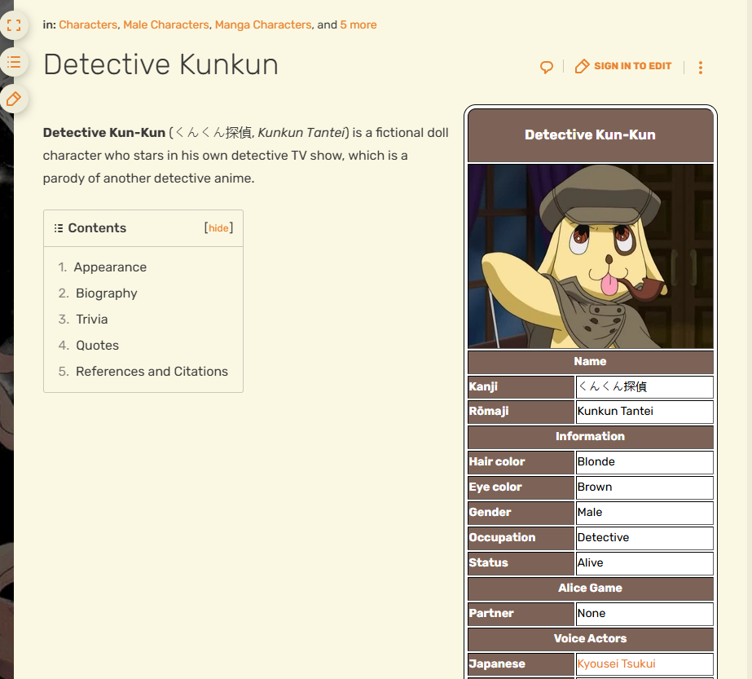Viewport: 752px width, 679px height.
Task: Click the Eye color value 'Brown'
Action: coord(595,487)
